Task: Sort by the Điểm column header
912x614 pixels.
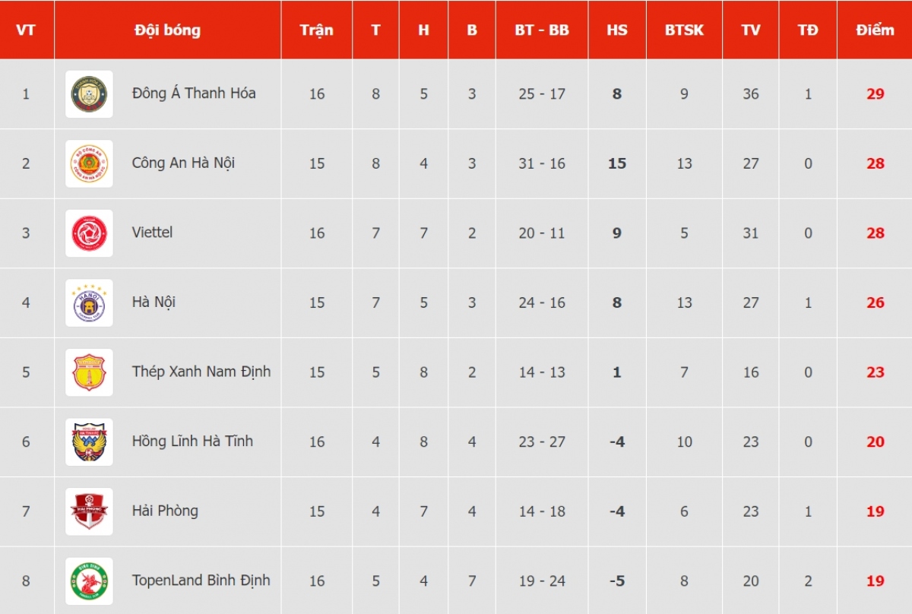Action: (875, 30)
